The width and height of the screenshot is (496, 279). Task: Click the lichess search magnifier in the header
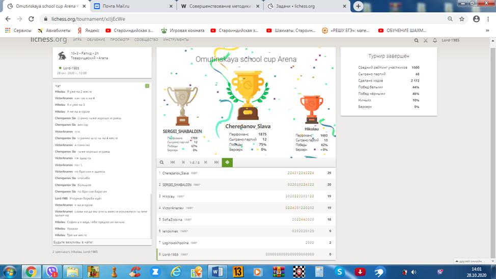click(x=417, y=40)
